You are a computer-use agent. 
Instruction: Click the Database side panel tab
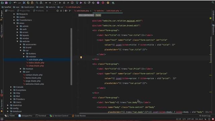click(213, 30)
